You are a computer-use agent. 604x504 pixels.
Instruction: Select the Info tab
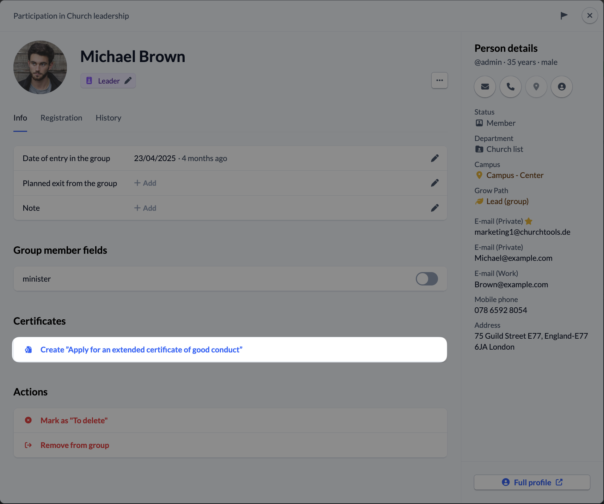[20, 118]
